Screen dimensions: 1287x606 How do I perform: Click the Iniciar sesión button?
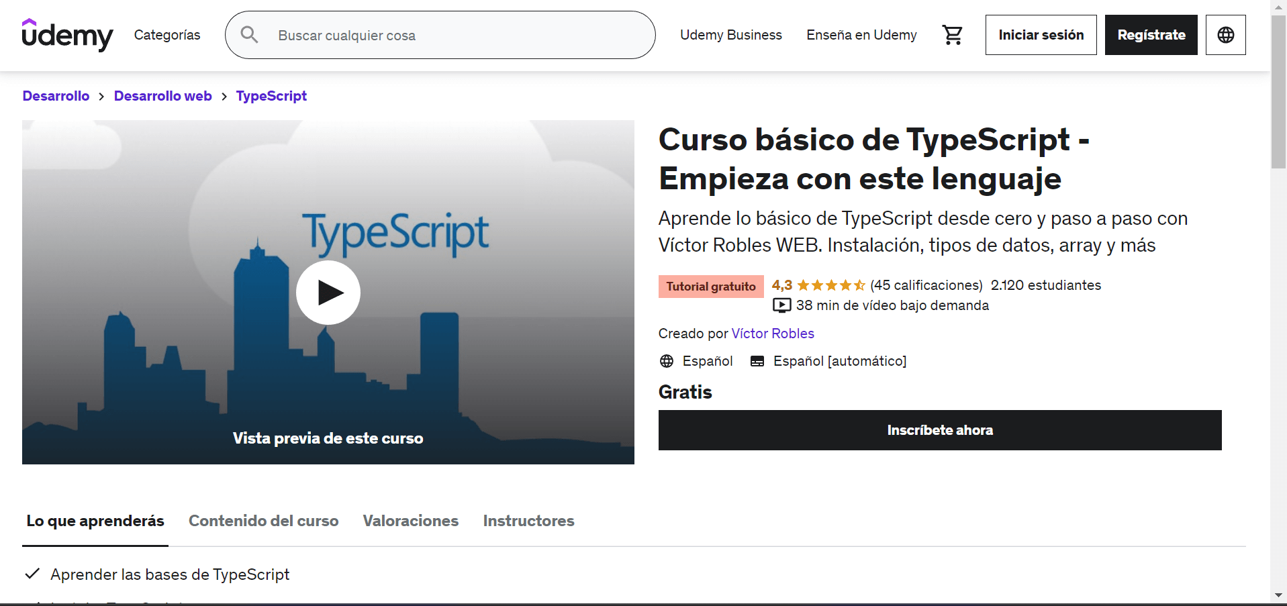1041,35
